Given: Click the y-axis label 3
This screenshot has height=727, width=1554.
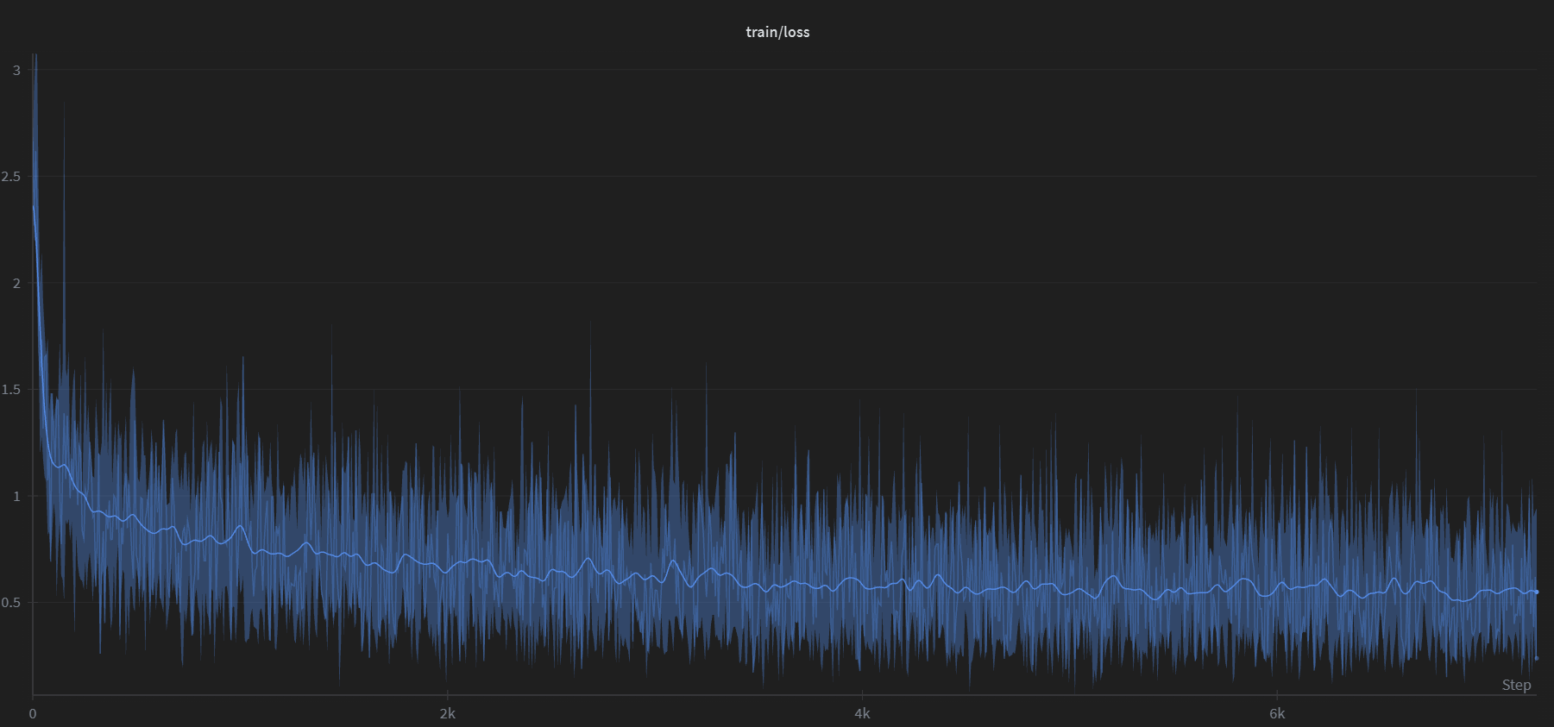Looking at the screenshot, I should coord(16,70).
